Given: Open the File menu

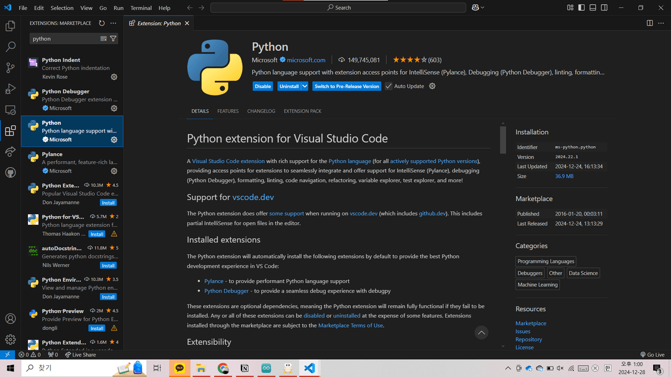Looking at the screenshot, I should pyautogui.click(x=23, y=8).
